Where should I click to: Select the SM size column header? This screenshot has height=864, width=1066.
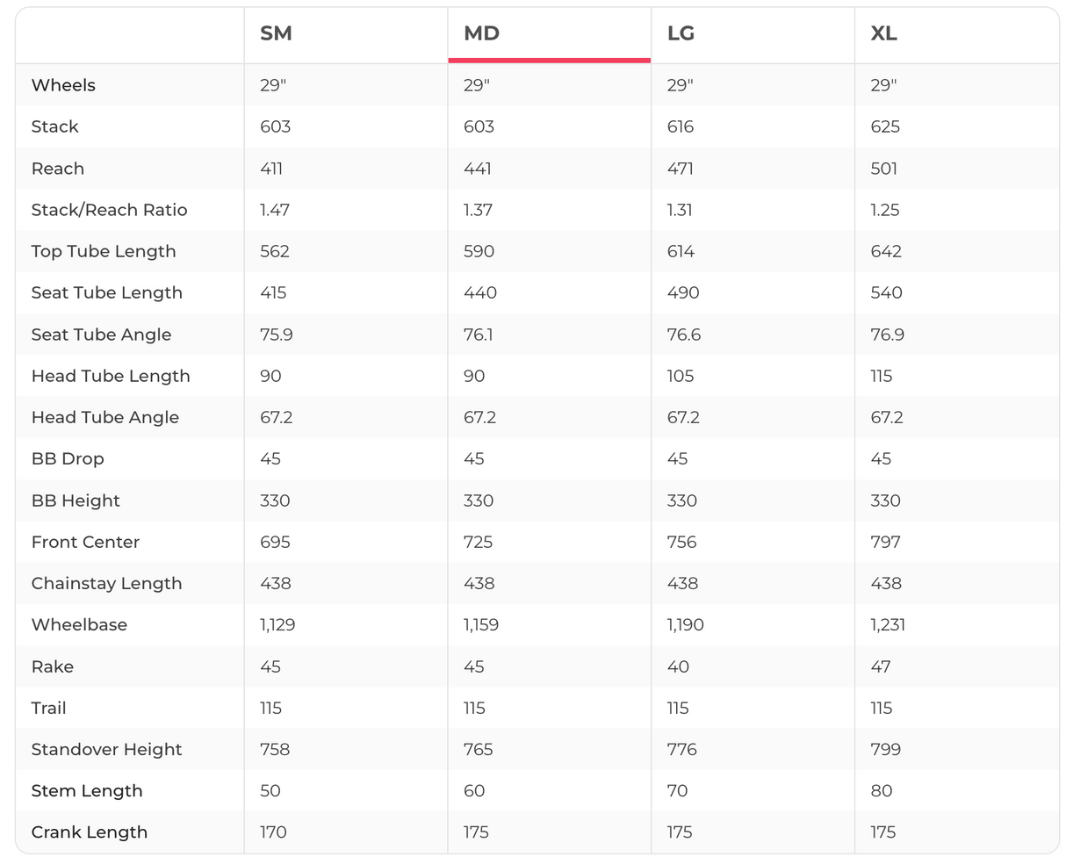point(276,34)
